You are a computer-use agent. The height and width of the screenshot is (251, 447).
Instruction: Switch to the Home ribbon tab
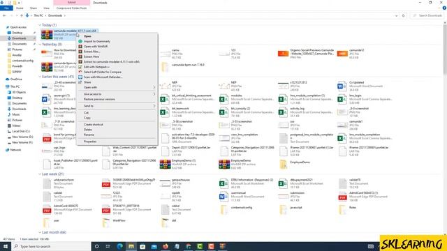click(20, 8)
